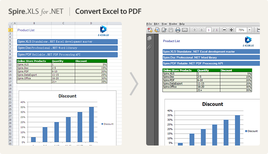Screen dimensions: 268x154
Task: Print the PDF using printer icon
Action: 178,30
